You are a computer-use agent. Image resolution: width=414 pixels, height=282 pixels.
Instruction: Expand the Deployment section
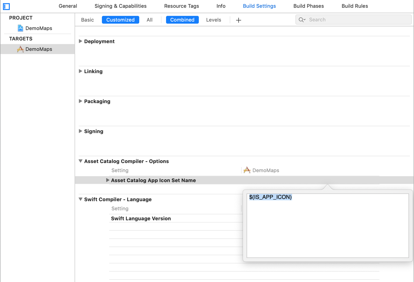pos(81,41)
